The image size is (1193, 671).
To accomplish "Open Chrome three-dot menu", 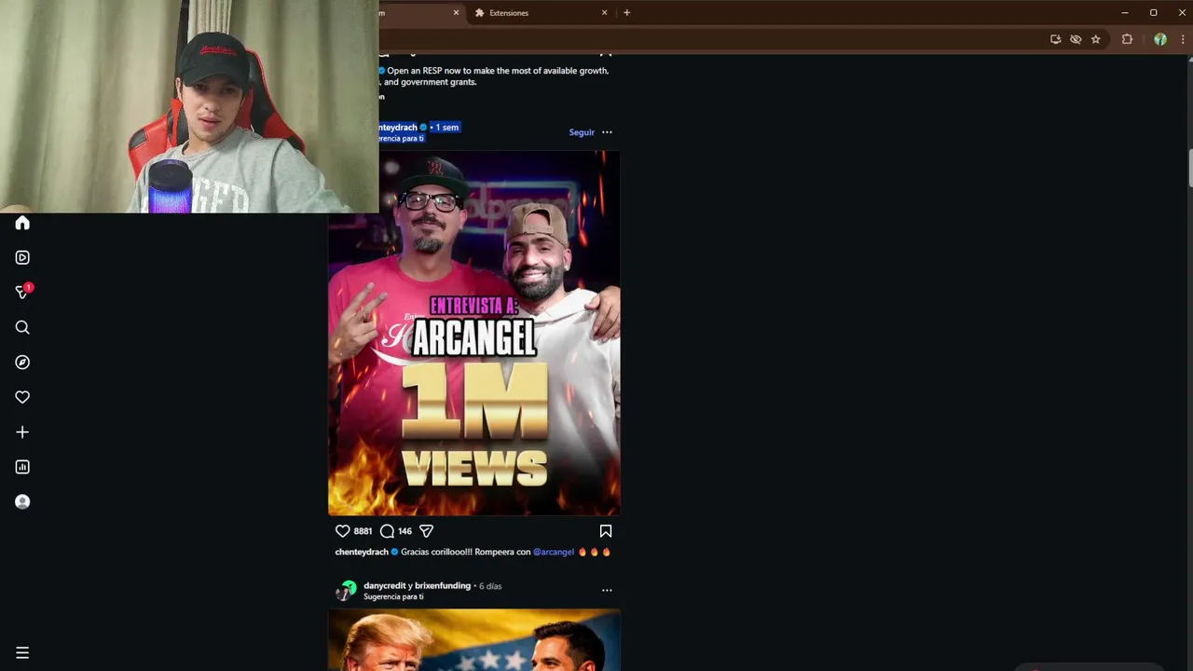I will [1182, 39].
